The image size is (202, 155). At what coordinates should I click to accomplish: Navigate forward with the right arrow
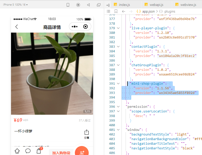pyautogui.click(x=131, y=12)
